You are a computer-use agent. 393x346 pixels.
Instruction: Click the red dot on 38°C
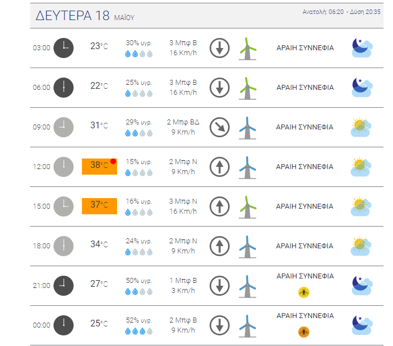pos(113,161)
